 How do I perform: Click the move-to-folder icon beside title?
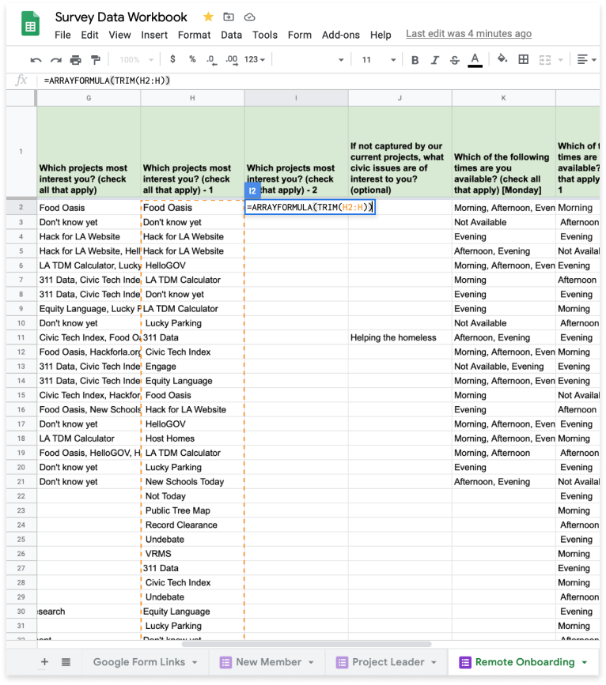tap(229, 17)
